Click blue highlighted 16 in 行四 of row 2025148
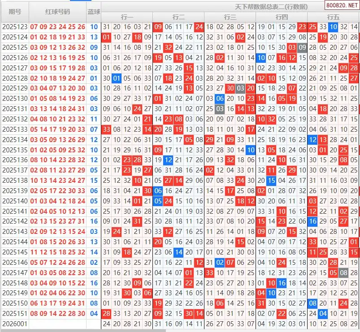The height and width of the screenshot is (332, 360). point(282,283)
